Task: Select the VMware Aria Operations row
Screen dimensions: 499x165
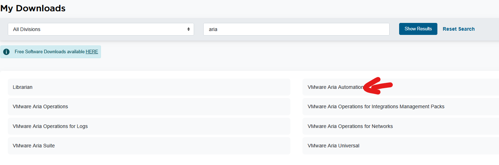Action: click(149, 106)
